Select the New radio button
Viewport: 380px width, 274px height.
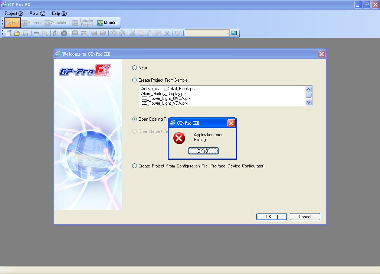point(135,68)
